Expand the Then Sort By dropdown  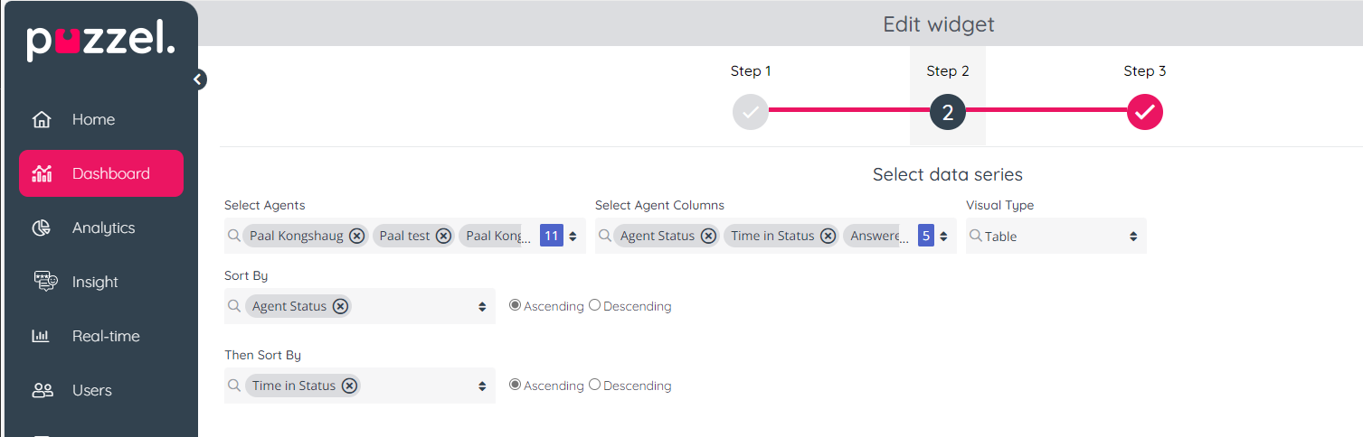[x=482, y=386]
